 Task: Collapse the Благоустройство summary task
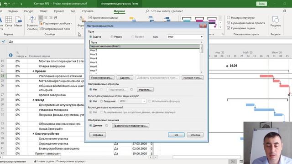[33, 133]
